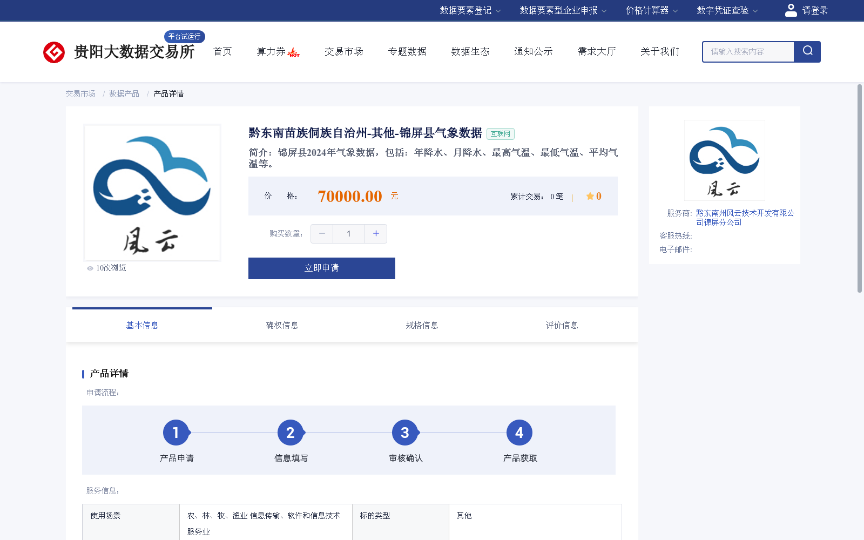The image size is (864, 540).
Task: Expand the 数据要素型企业申报 dropdown
Action: point(563,10)
